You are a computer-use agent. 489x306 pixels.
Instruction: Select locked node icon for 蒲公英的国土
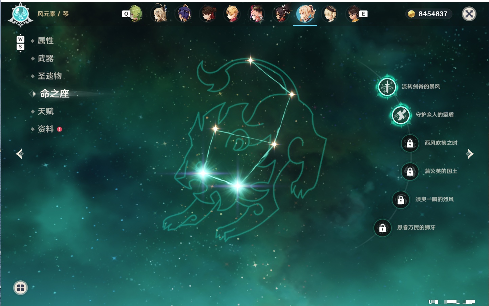pos(410,171)
